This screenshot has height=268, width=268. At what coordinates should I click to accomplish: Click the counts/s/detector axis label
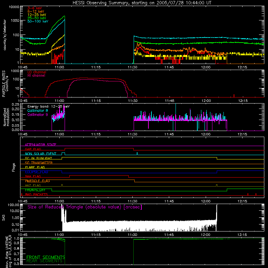[x=5, y=35]
